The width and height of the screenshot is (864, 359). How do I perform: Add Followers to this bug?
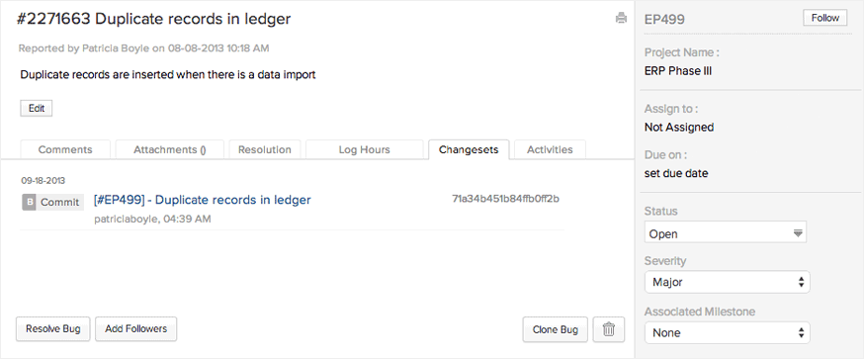136,329
